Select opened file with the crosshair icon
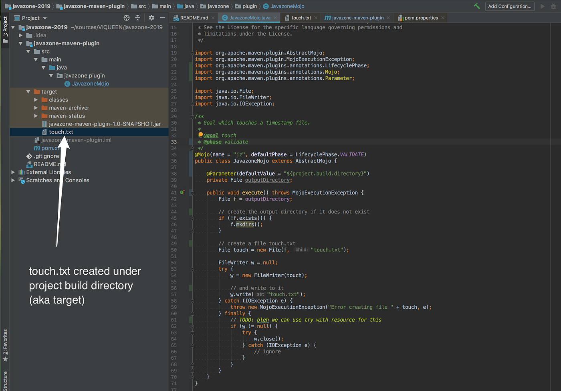The width and height of the screenshot is (561, 391). (x=126, y=18)
